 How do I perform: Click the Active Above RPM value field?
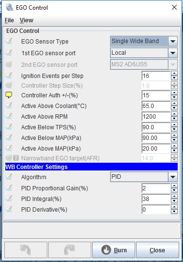[156, 116]
